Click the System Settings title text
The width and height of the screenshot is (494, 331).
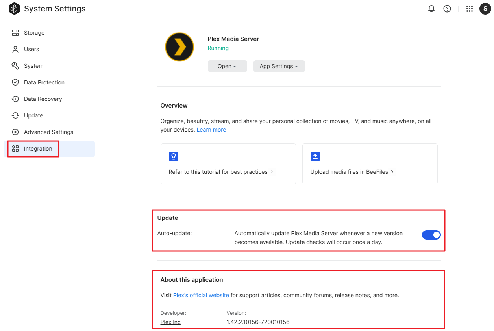pyautogui.click(x=55, y=9)
